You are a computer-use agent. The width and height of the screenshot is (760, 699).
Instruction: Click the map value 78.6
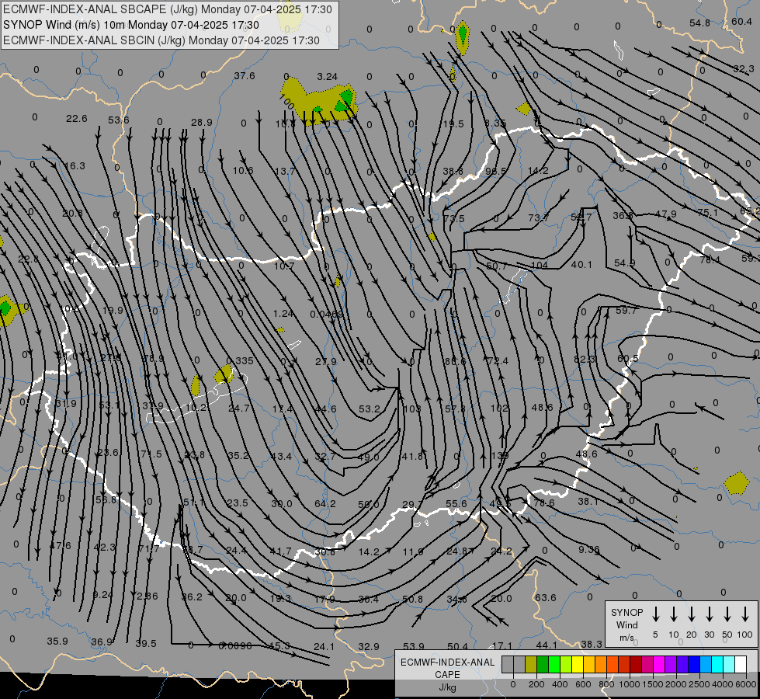543,503
